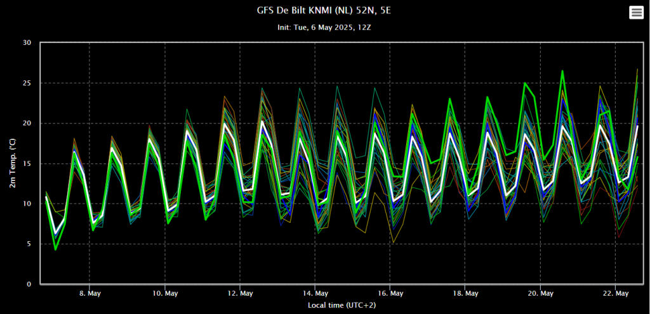Viewport: 650px width, 314px height.
Task: Click the '20. May' x-axis label
Action: (x=540, y=293)
